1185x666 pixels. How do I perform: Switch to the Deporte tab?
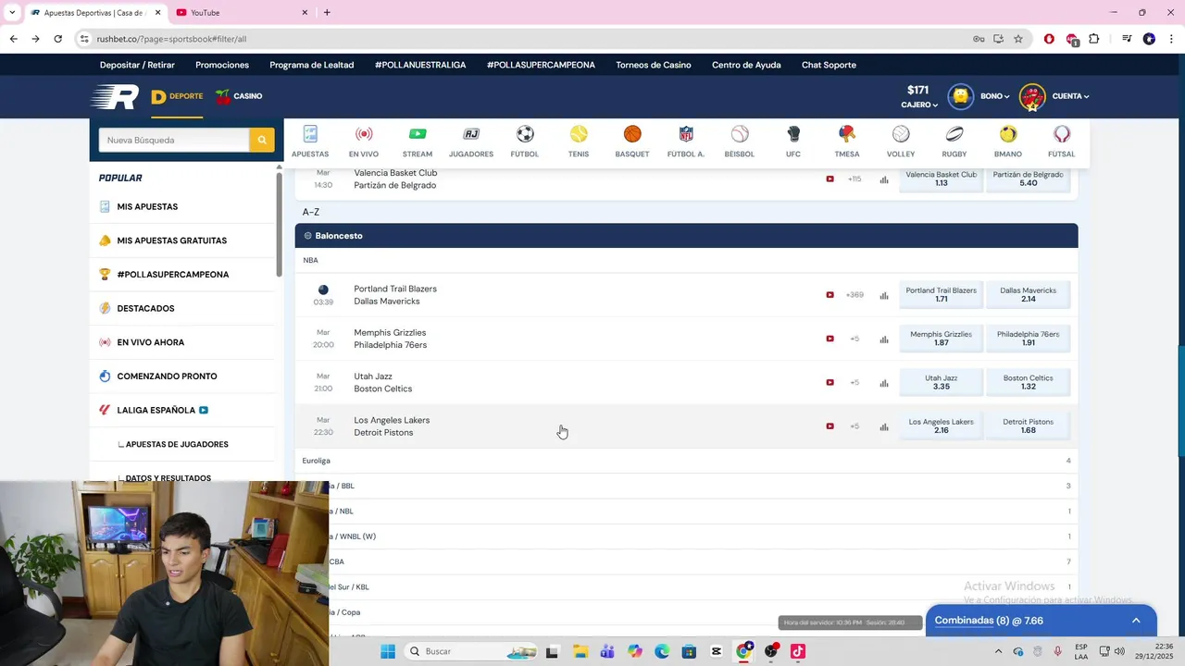point(177,96)
